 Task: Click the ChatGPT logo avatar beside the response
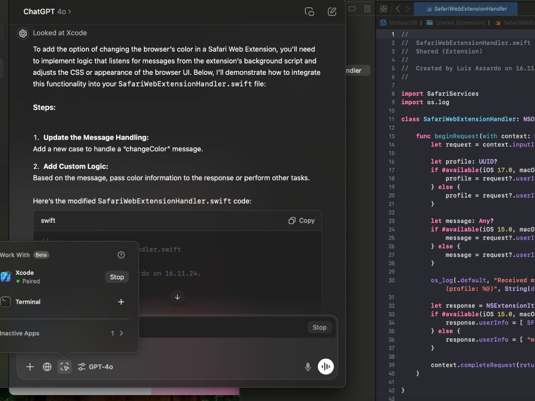click(x=23, y=33)
